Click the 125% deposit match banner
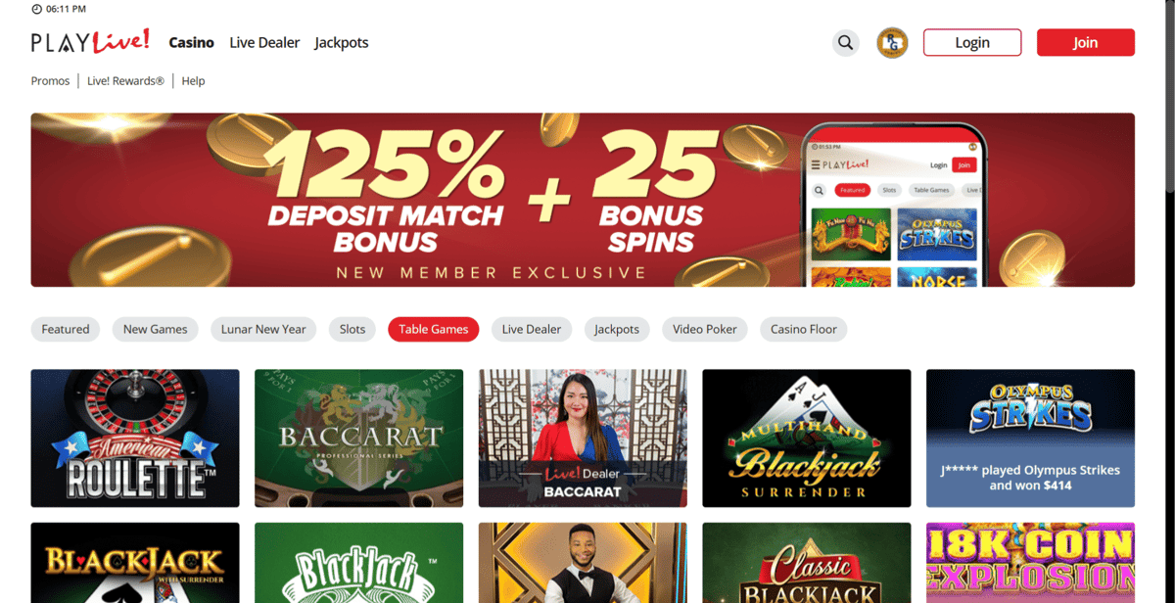Viewport: 1175px width, 603px height. click(583, 200)
